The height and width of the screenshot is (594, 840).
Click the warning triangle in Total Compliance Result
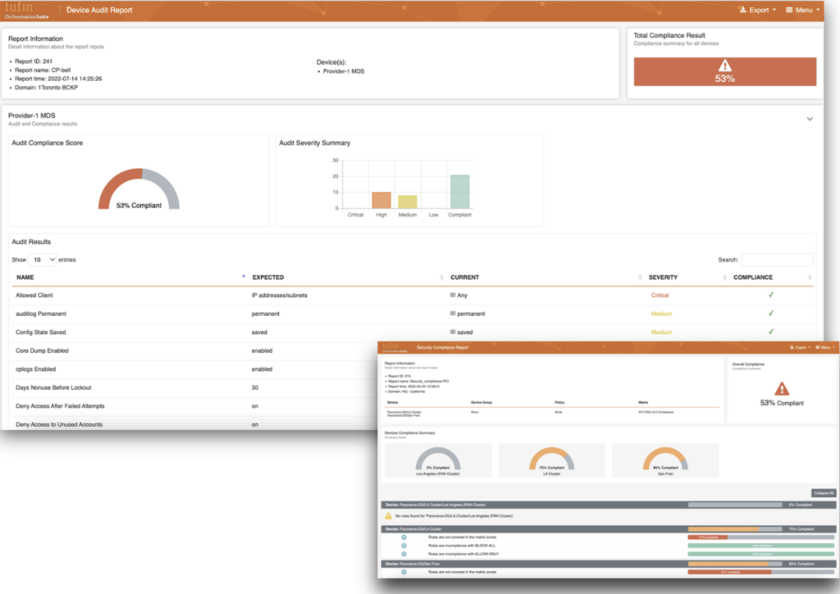(724, 66)
